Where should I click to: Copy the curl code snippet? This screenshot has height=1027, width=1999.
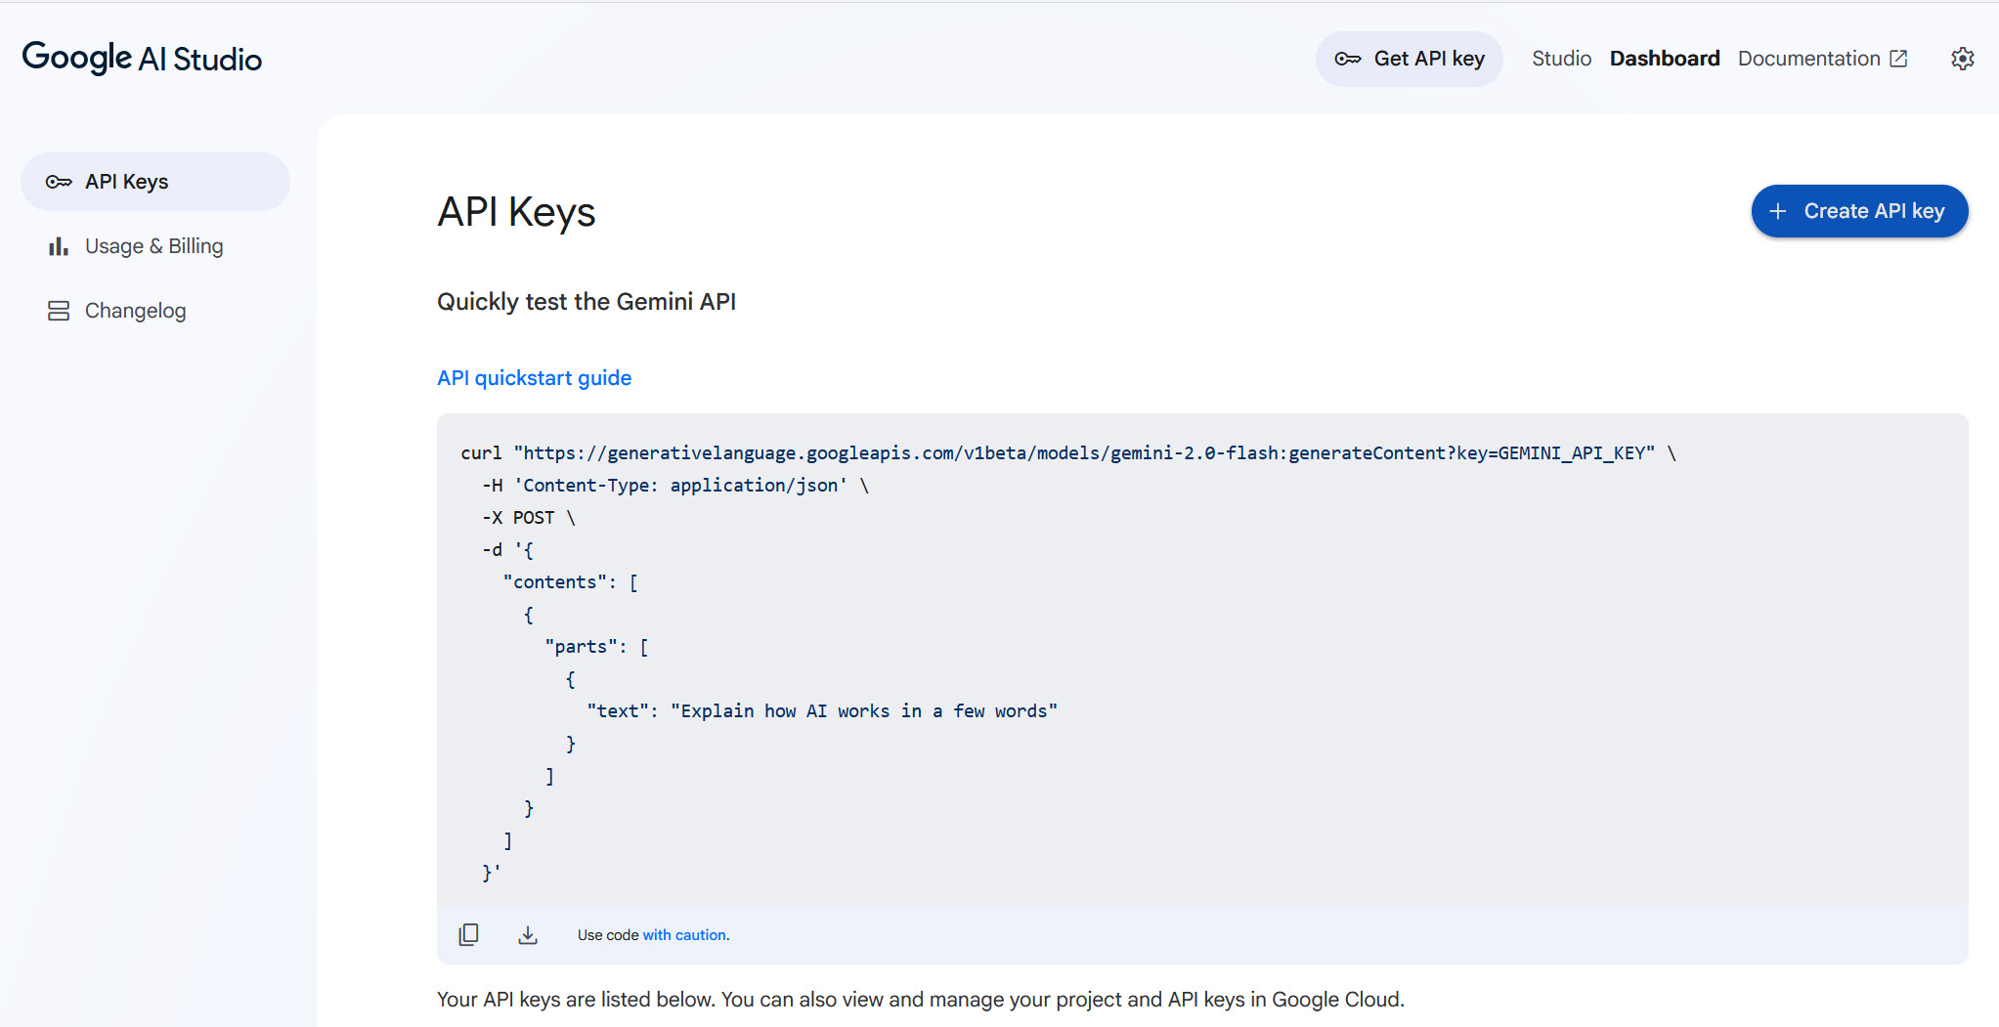(469, 934)
